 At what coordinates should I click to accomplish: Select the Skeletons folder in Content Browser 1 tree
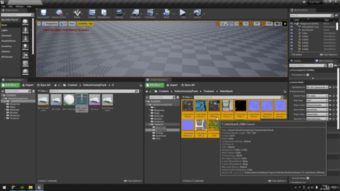click(14, 116)
